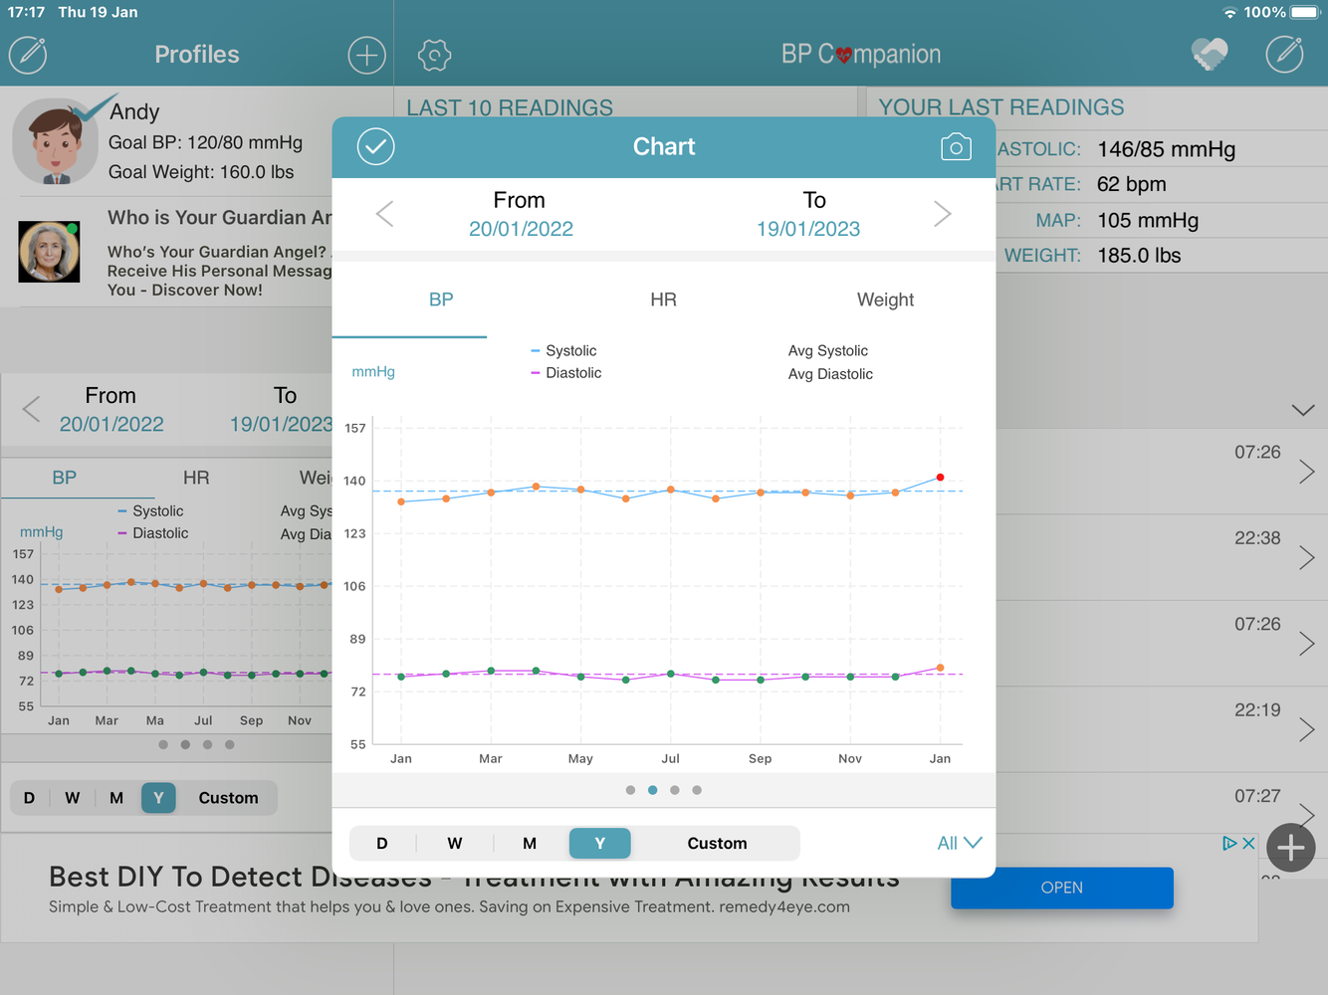Tap the edit pencil icon at header right
The width and height of the screenshot is (1328, 995).
(x=1284, y=55)
